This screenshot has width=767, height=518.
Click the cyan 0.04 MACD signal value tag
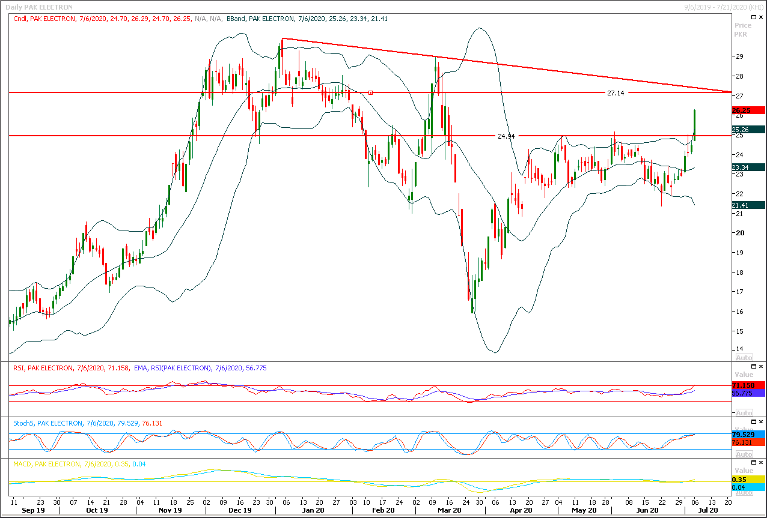pos(748,487)
